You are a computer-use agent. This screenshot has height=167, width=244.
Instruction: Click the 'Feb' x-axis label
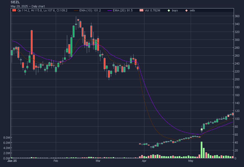coord(56,161)
